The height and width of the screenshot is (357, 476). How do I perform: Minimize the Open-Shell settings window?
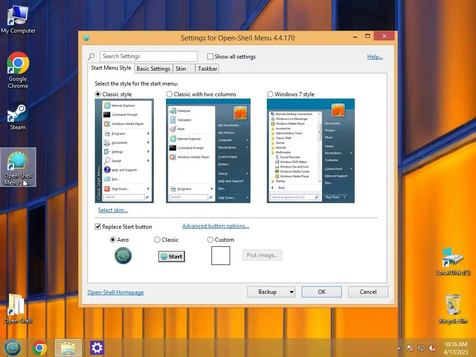click(355, 36)
